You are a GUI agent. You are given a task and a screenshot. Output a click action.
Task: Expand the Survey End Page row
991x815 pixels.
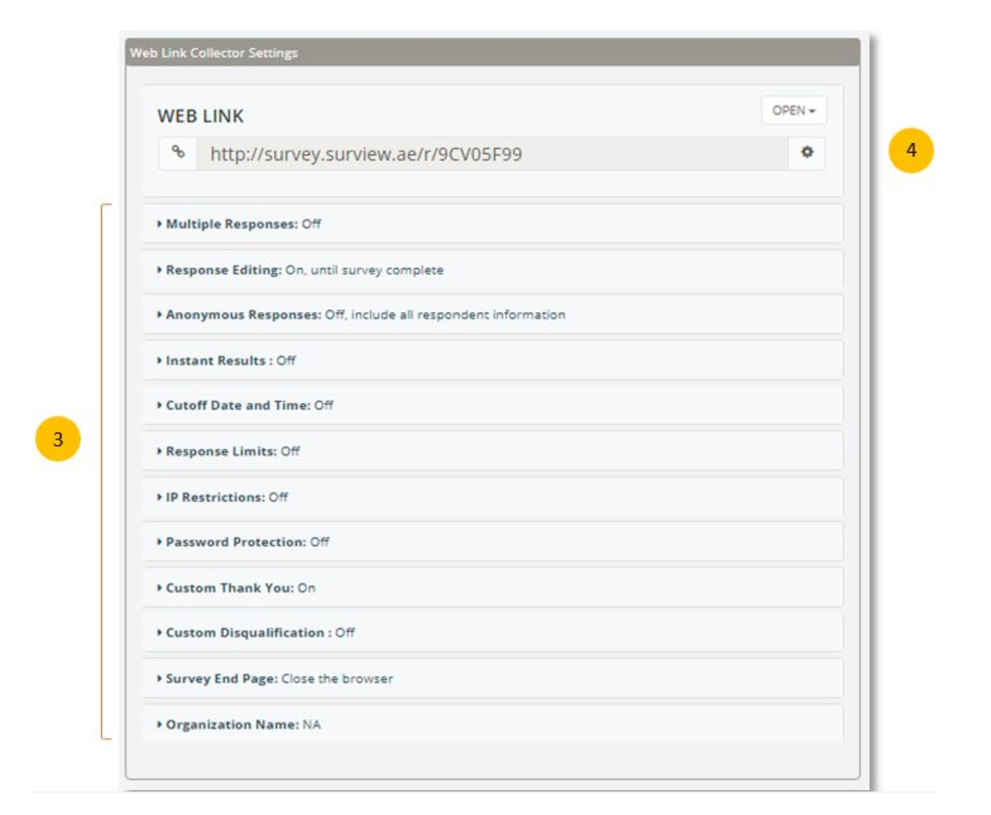[279, 679]
